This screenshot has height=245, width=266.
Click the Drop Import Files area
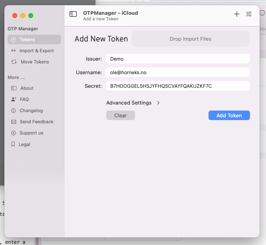(x=191, y=39)
